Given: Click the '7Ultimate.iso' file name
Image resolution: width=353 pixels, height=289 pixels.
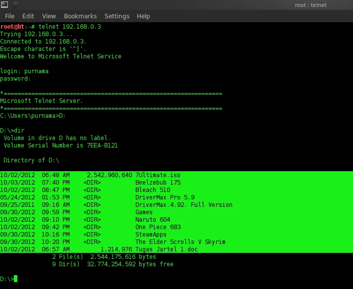Looking at the screenshot, I should (158, 175).
